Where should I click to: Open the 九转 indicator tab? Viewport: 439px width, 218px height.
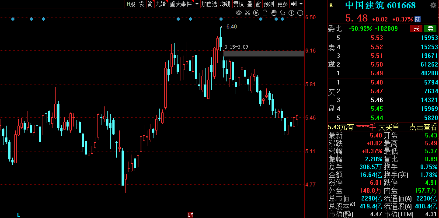tap(160, 4)
